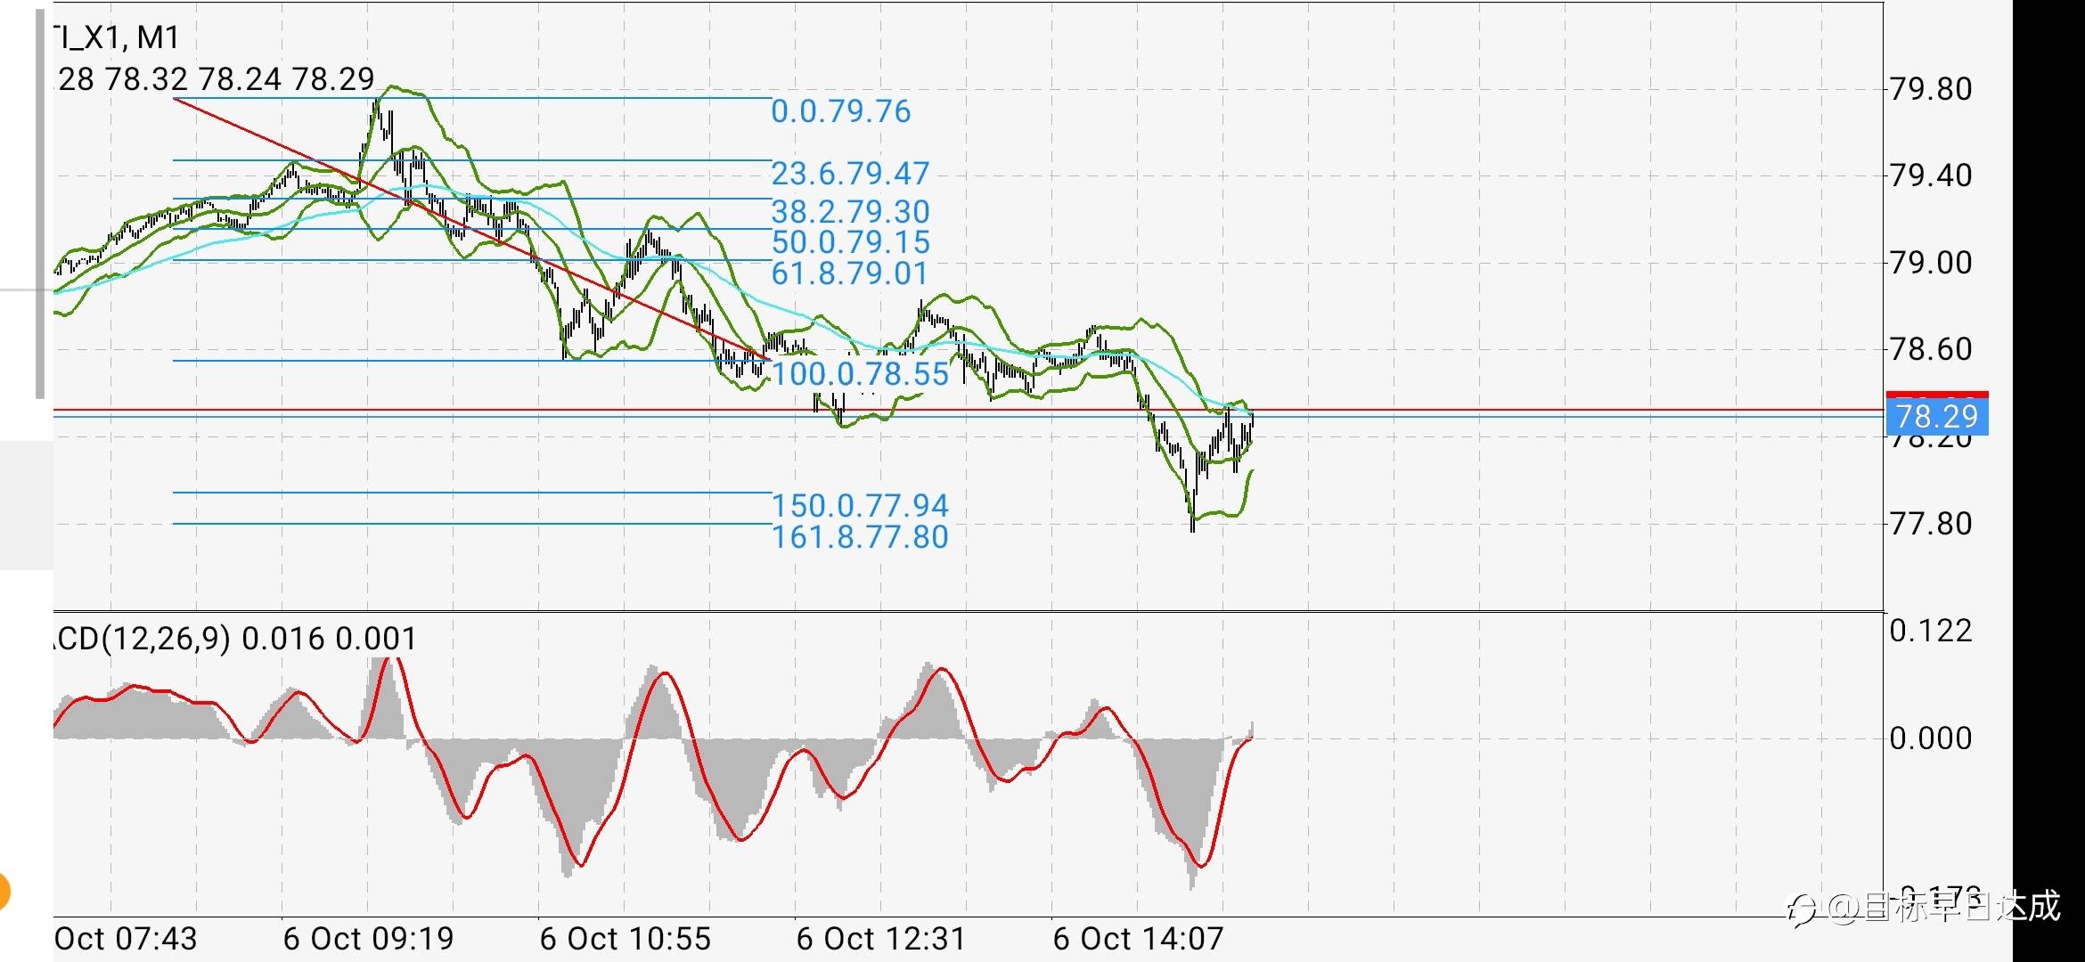Click the current price tag 78.29
Screen dimensions: 2085x962
pyautogui.click(x=1937, y=416)
